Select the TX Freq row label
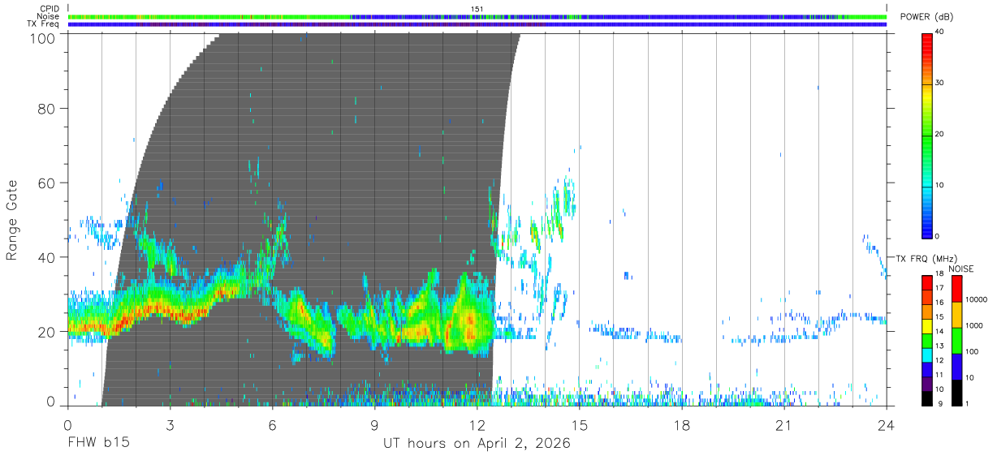The height and width of the screenshot is (460, 997). click(43, 24)
